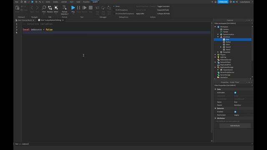Click the Step Into debugger icon
The height and width of the screenshot is (150, 267).
[97, 8]
